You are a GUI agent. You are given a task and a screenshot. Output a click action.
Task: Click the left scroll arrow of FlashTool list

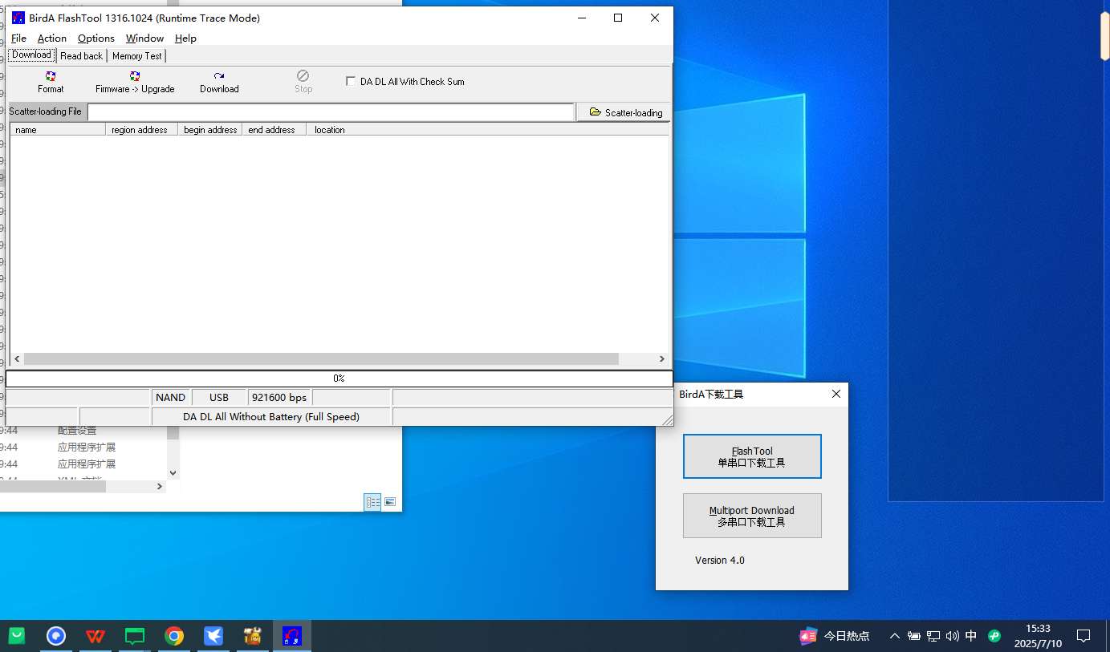pyautogui.click(x=17, y=359)
